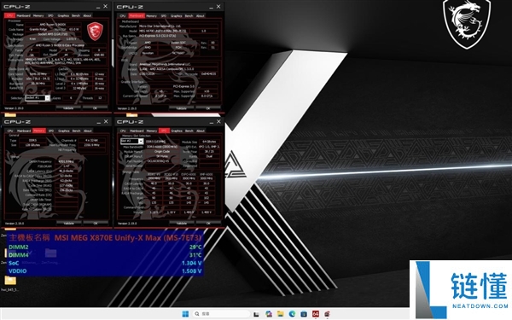Image resolution: width=512 pixels, height=320 pixels.
Task: In the Memory-tab CPU-Z window, open Graphics tab
Action: [x=64, y=131]
